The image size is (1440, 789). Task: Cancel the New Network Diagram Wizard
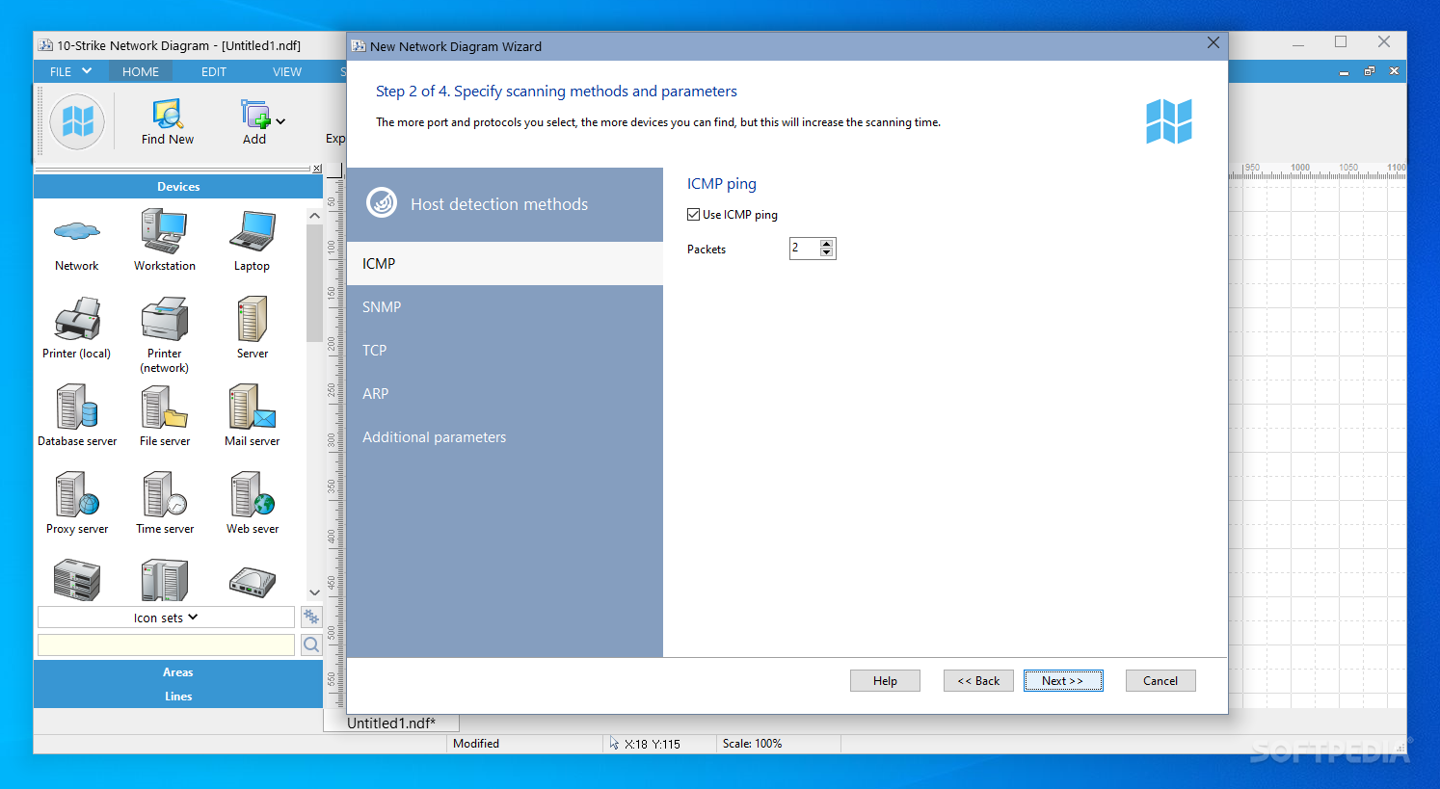tap(1160, 680)
